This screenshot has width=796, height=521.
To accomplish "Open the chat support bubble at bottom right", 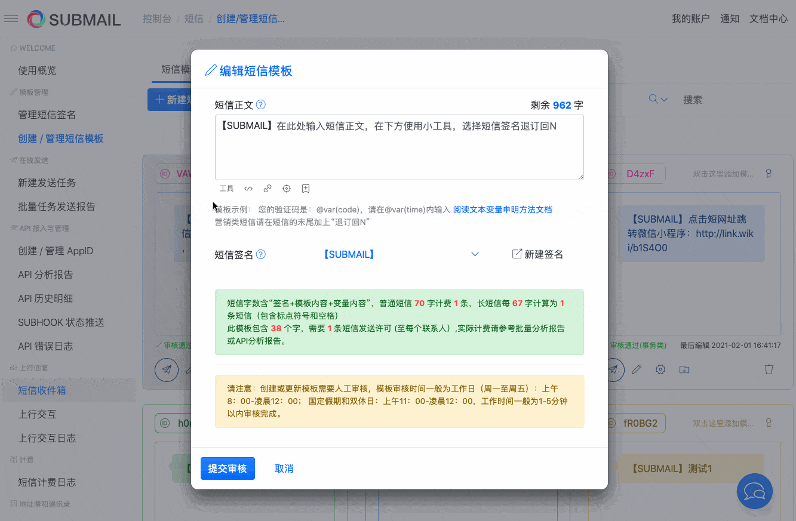I will click(754, 491).
